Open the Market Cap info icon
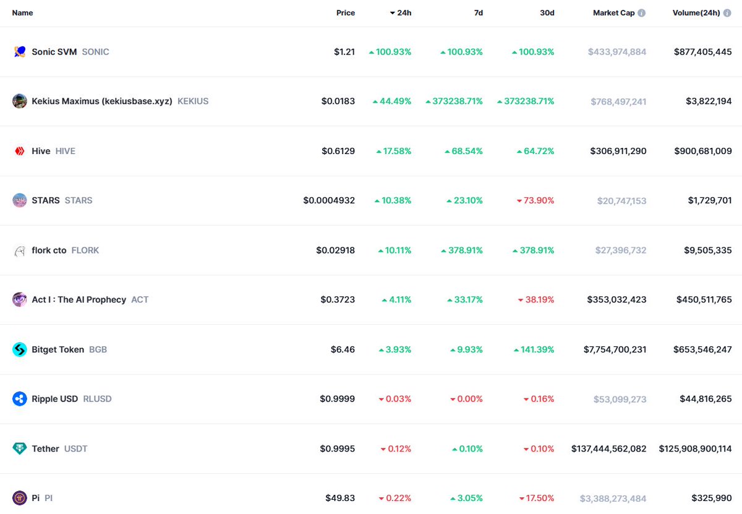The height and width of the screenshot is (514, 742). click(642, 13)
